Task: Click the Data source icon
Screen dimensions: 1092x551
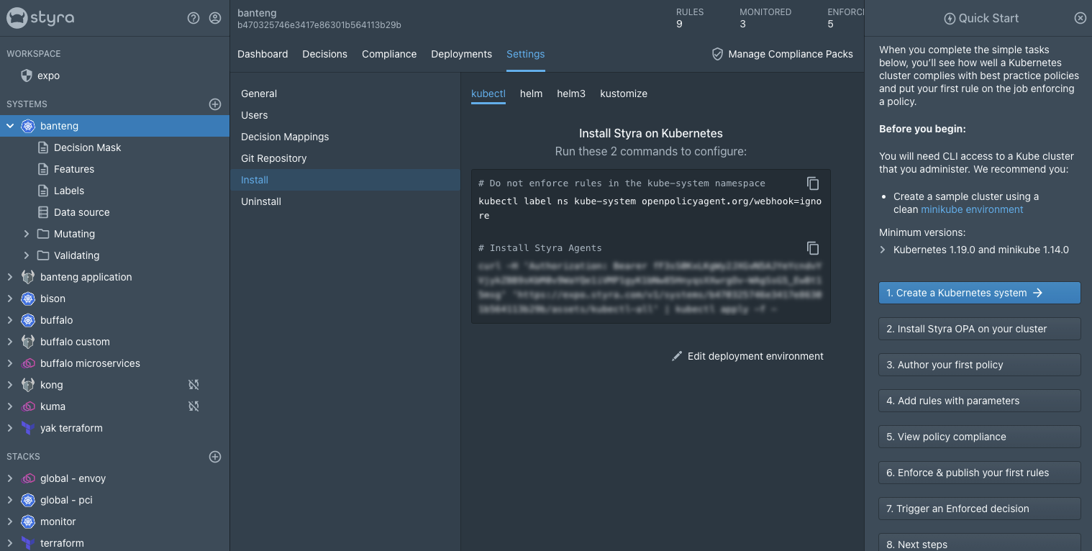Action: pyautogui.click(x=42, y=212)
